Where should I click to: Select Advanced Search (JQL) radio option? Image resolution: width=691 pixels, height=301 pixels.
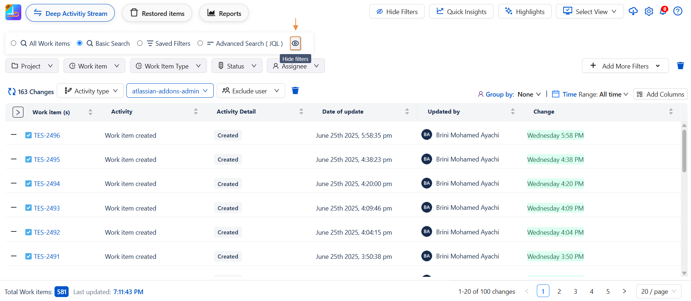(x=200, y=43)
